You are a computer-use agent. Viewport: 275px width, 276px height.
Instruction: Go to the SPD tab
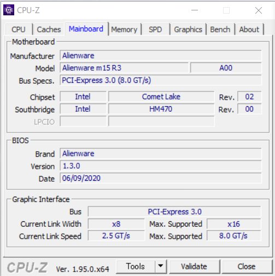pos(155,30)
